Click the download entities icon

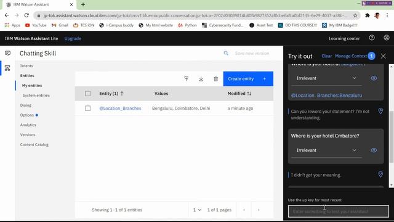point(201,79)
